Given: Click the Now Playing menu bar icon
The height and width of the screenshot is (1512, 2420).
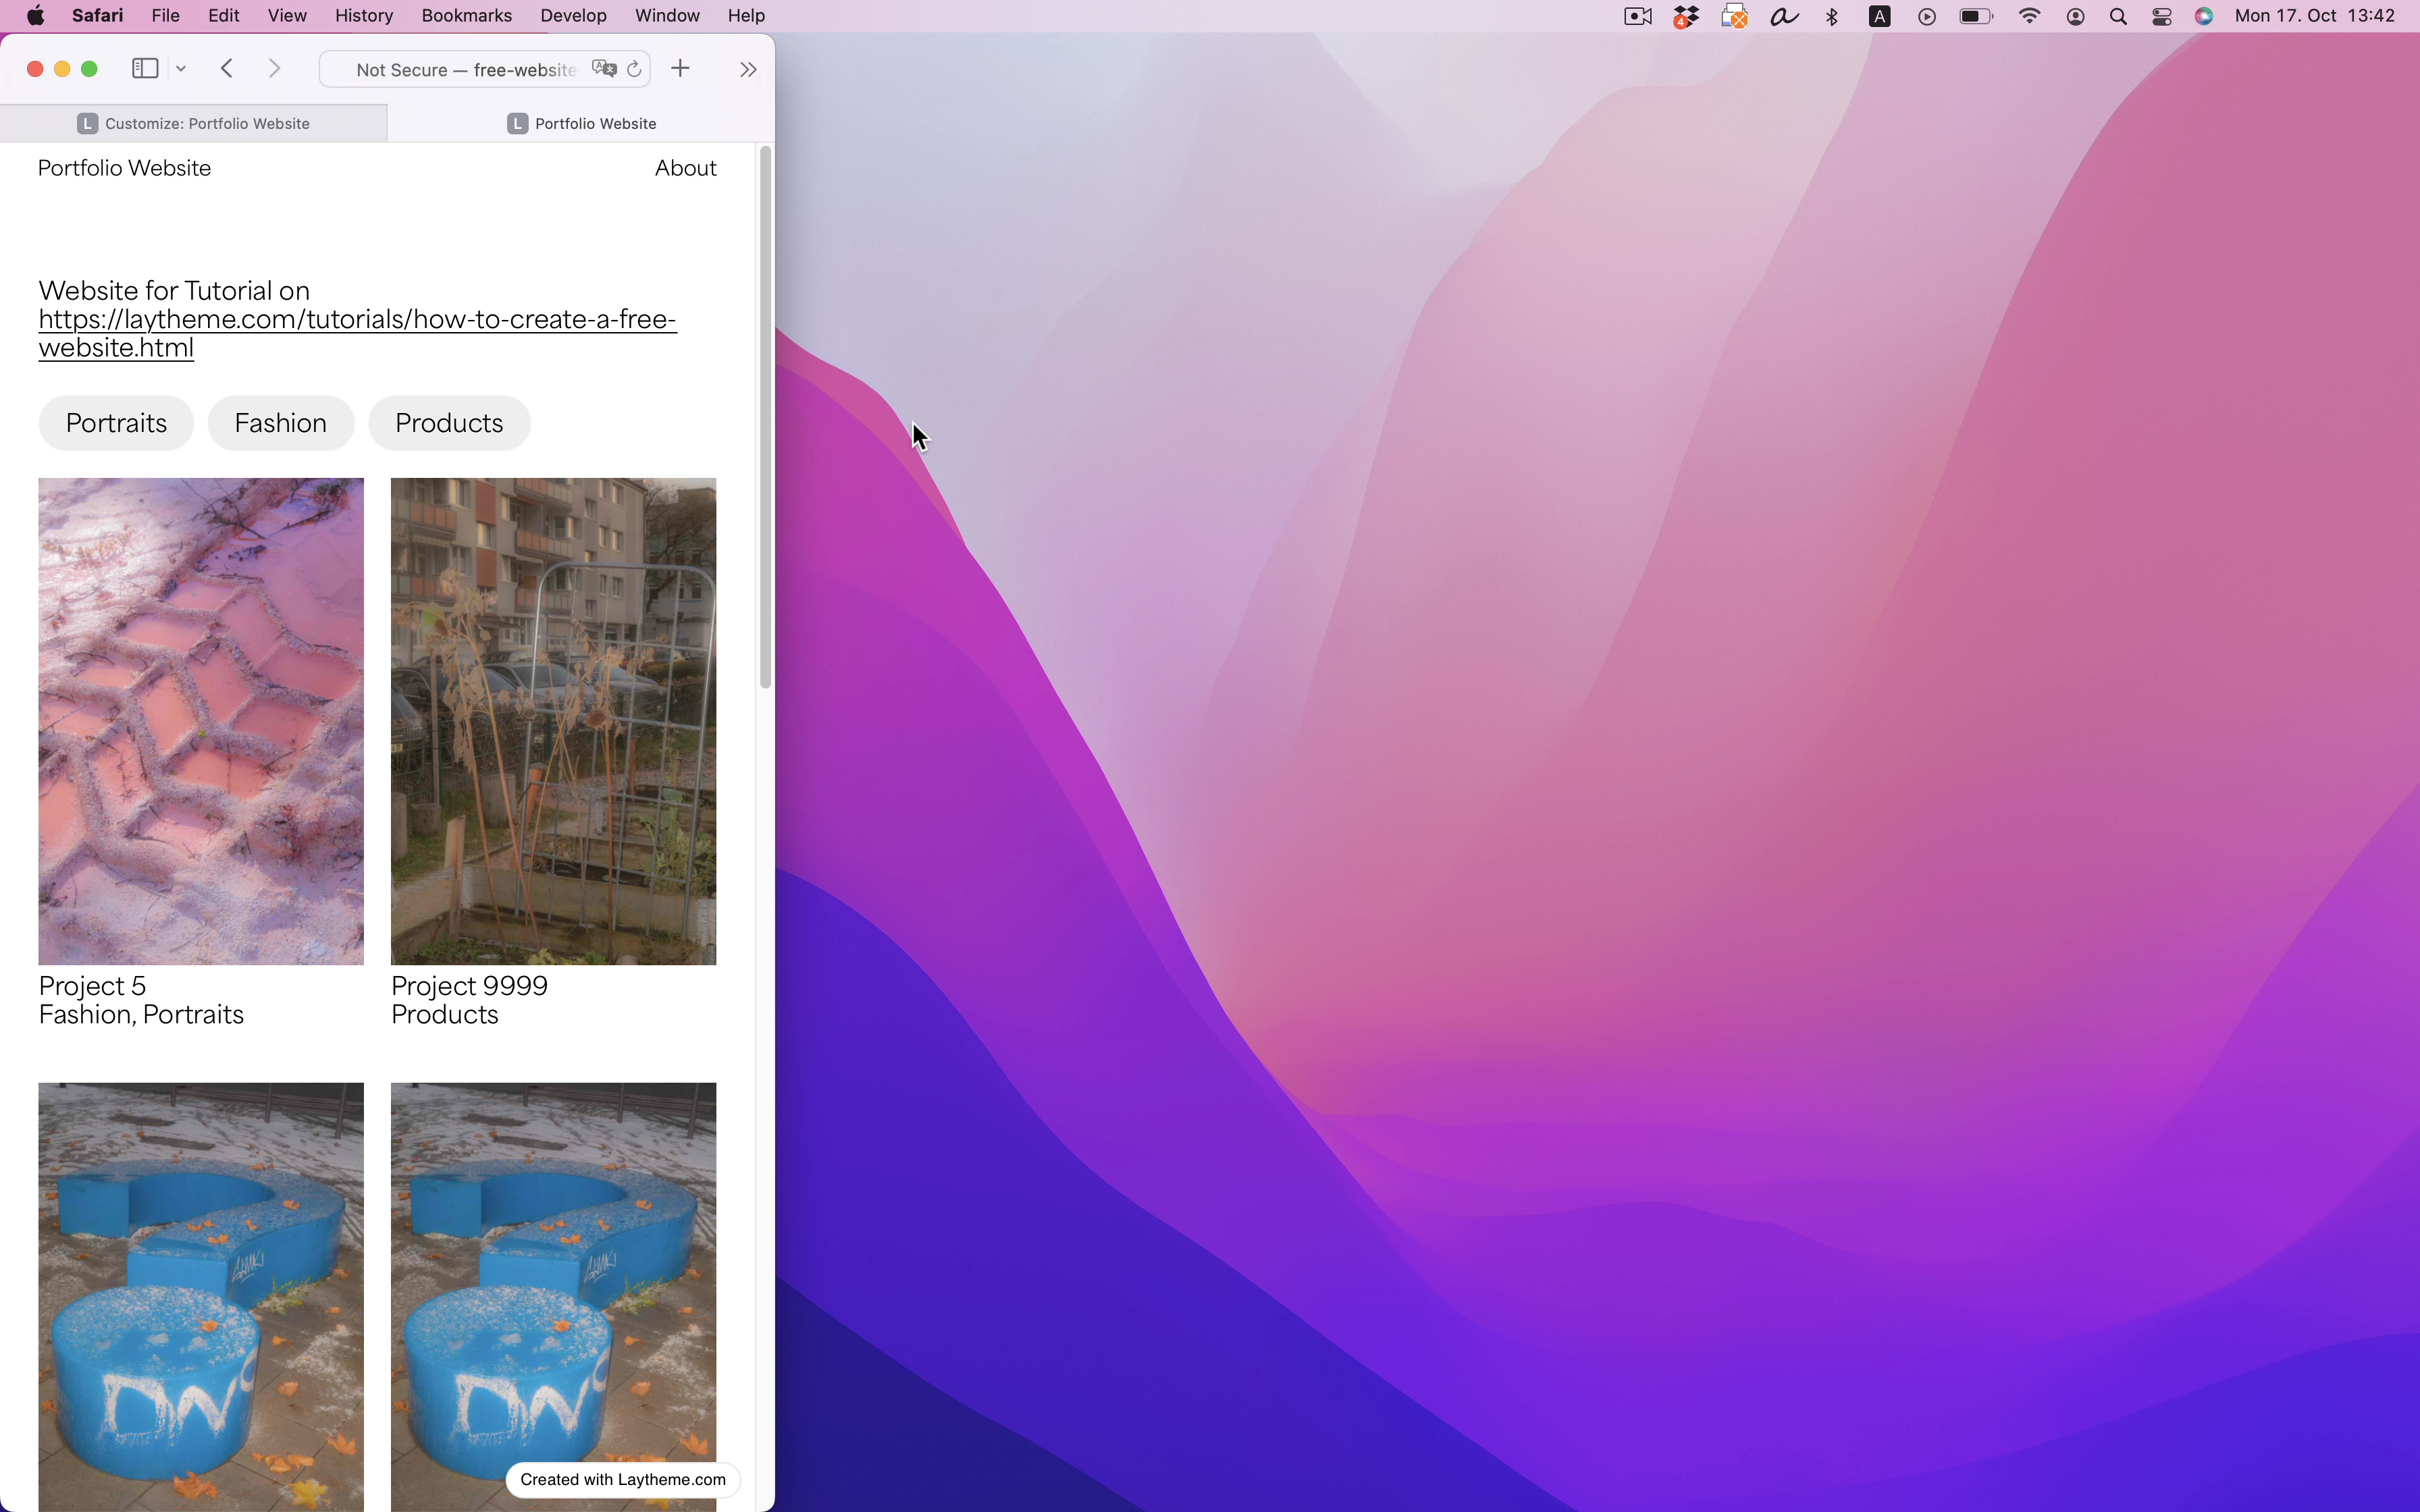Looking at the screenshot, I should pos(1927,16).
